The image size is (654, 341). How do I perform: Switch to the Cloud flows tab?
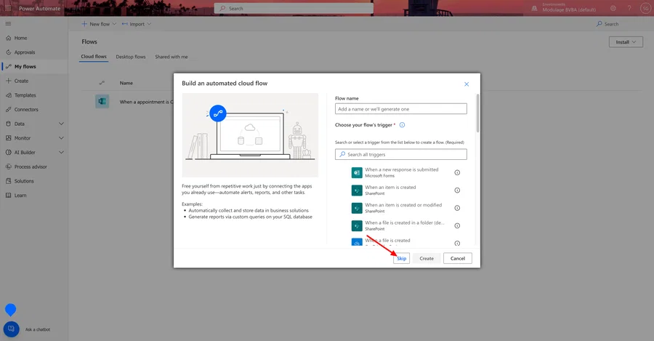[x=94, y=56]
